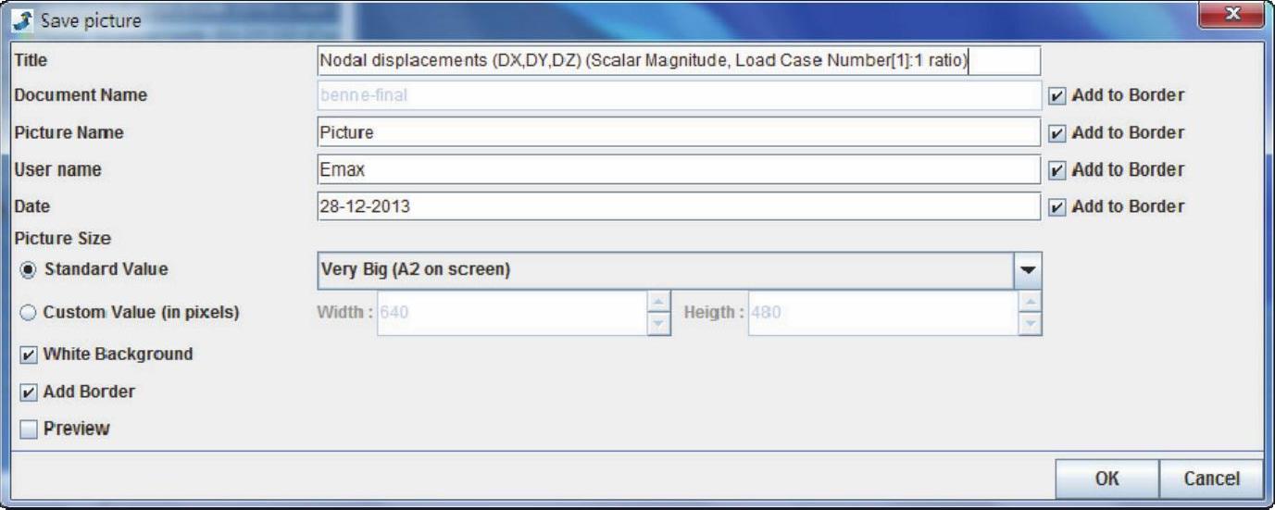The image size is (1275, 510).
Task: Enable the Preview checkbox
Action: pos(29,429)
